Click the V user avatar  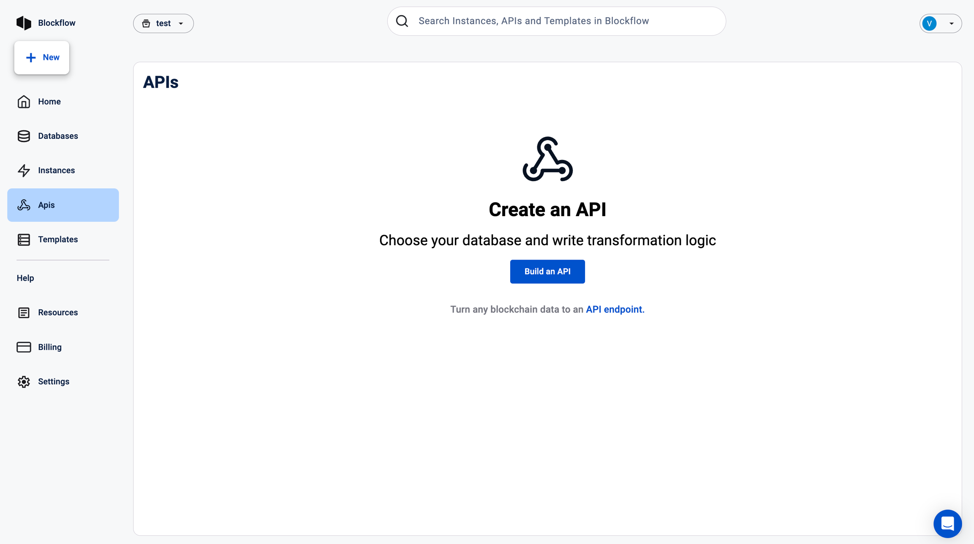click(930, 23)
